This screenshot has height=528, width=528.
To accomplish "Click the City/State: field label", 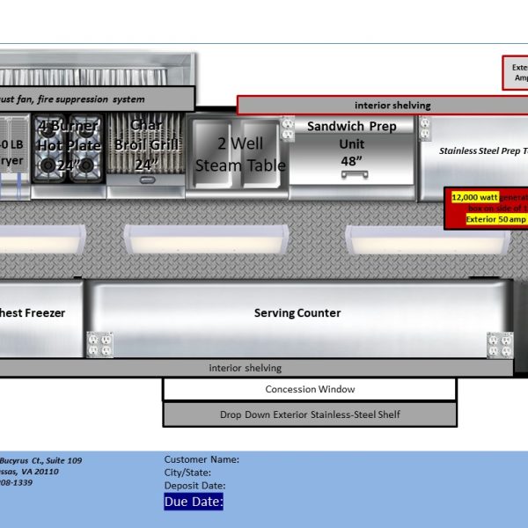I will [187, 473].
